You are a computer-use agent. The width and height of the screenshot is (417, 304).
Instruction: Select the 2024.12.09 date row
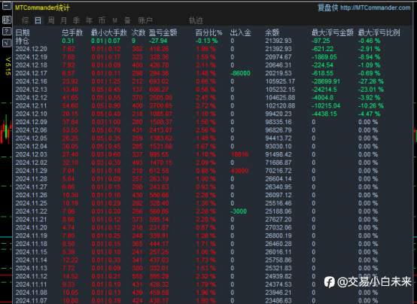[213, 122]
